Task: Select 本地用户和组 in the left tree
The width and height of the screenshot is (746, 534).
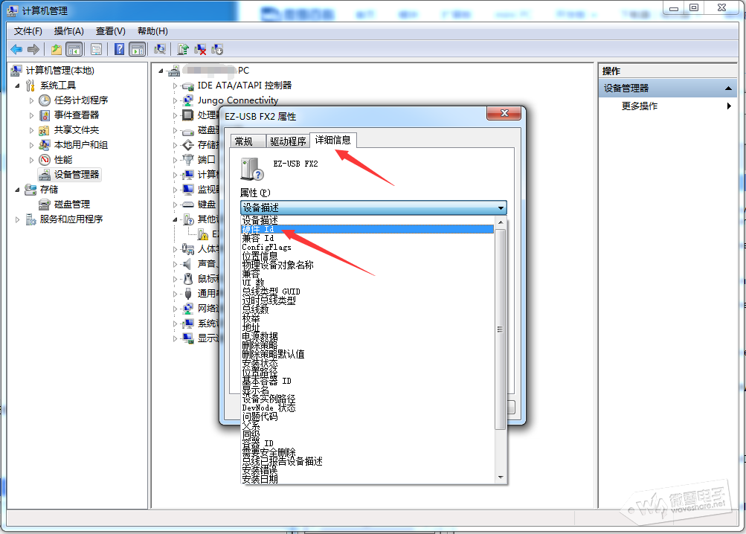Action: (x=81, y=145)
